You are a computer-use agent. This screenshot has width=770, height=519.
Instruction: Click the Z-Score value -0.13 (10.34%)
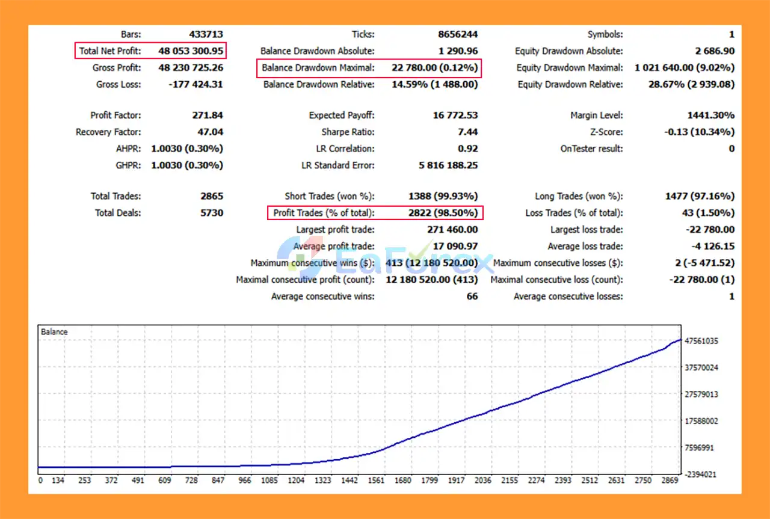click(701, 132)
